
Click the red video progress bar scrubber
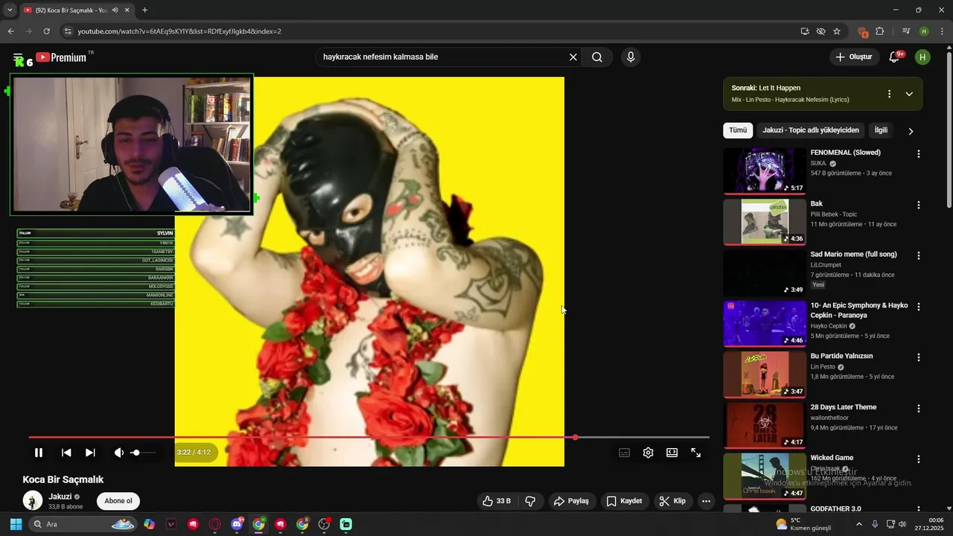click(575, 437)
